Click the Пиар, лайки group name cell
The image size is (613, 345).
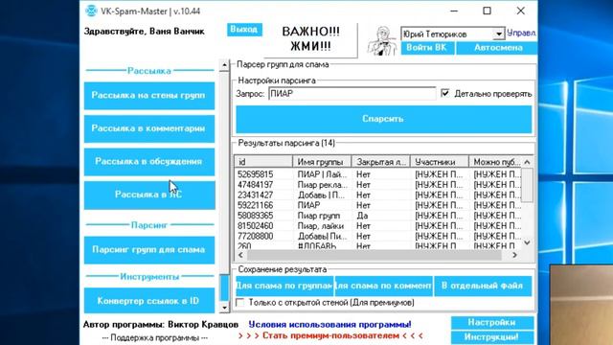321,226
